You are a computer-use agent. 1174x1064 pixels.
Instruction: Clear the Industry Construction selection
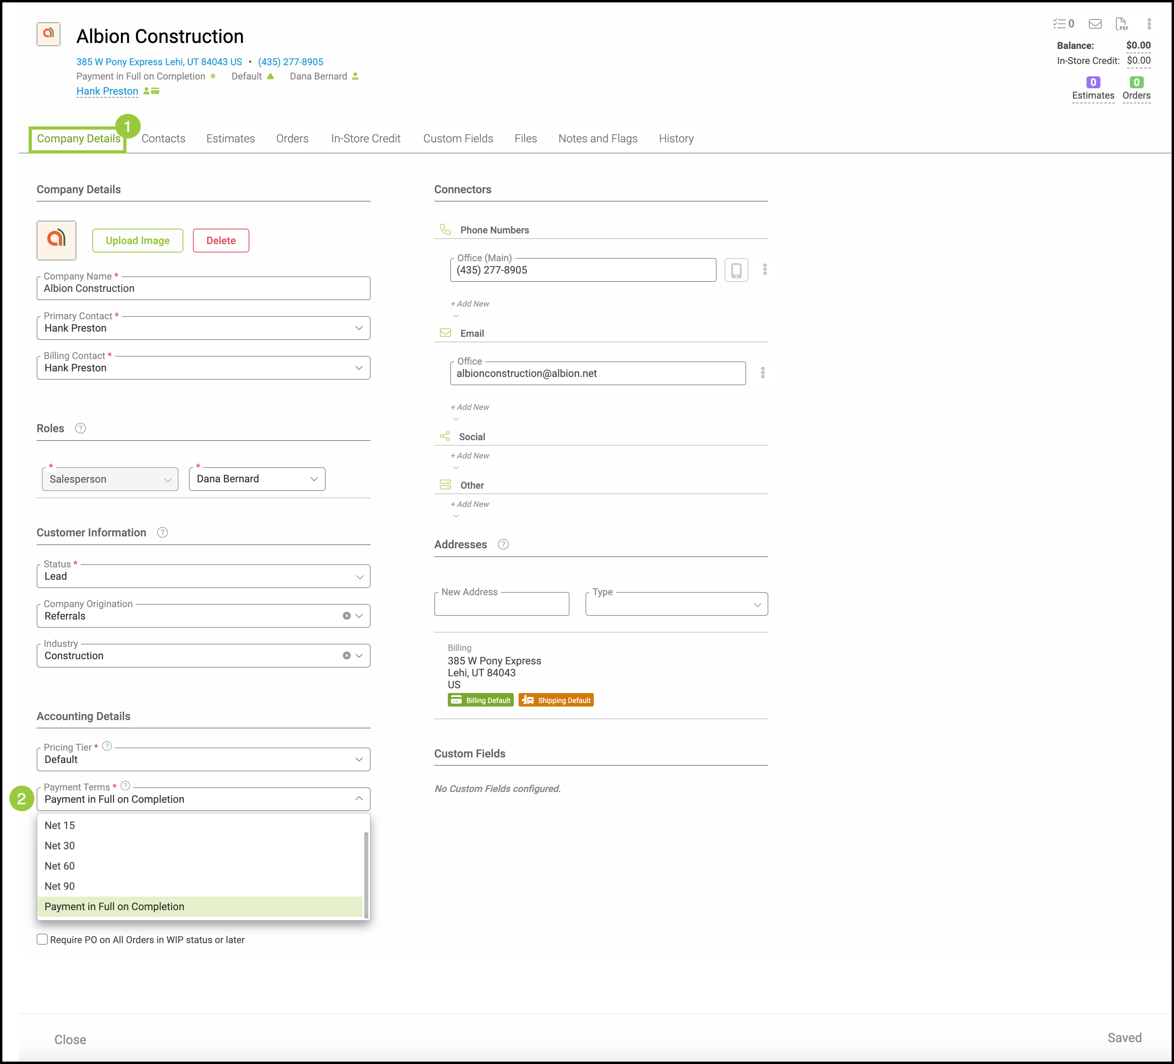point(346,655)
